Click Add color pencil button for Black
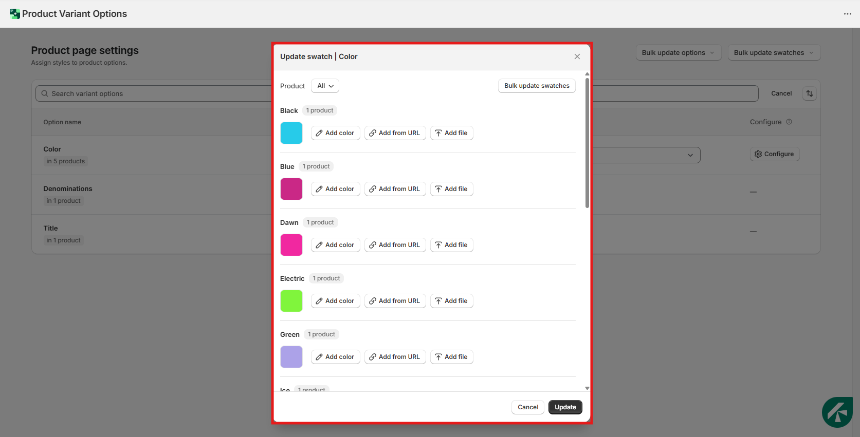Image resolution: width=860 pixels, height=437 pixels. pos(335,133)
